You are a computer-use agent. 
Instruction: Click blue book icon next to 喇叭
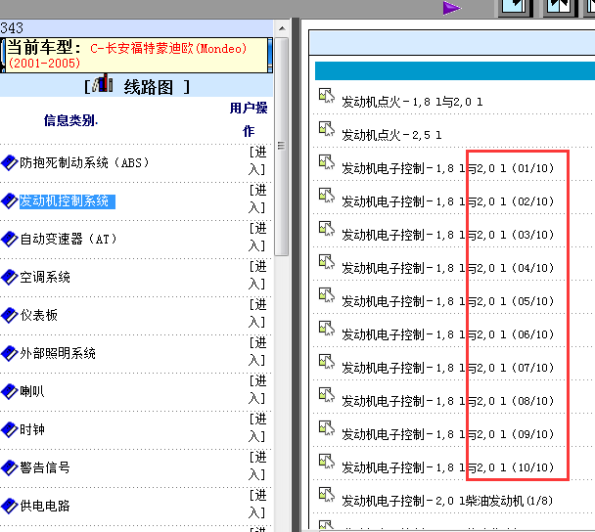[x=9, y=392]
